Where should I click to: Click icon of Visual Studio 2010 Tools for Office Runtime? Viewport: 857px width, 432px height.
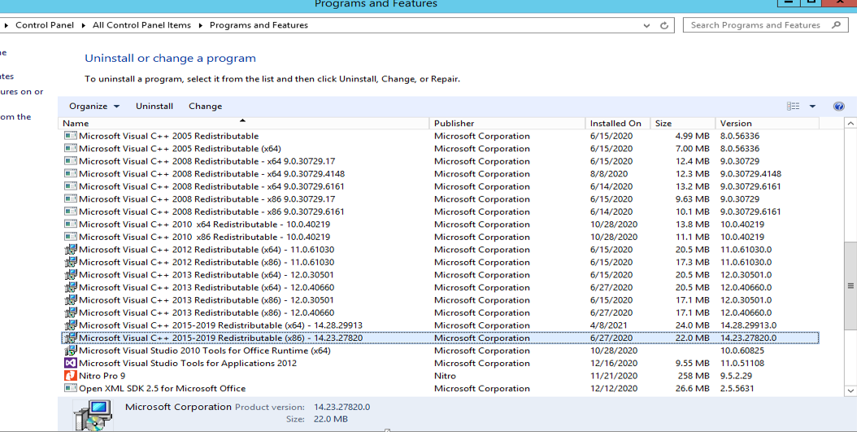pyautogui.click(x=71, y=351)
